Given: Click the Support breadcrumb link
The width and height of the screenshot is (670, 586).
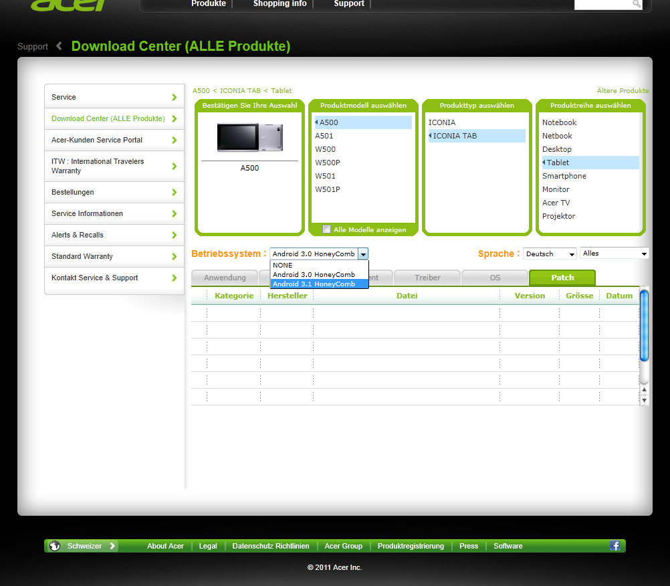Looking at the screenshot, I should click(33, 46).
